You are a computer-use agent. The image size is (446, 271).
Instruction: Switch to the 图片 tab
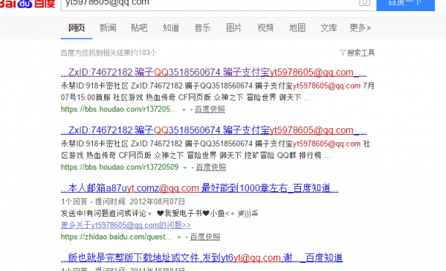click(234, 28)
